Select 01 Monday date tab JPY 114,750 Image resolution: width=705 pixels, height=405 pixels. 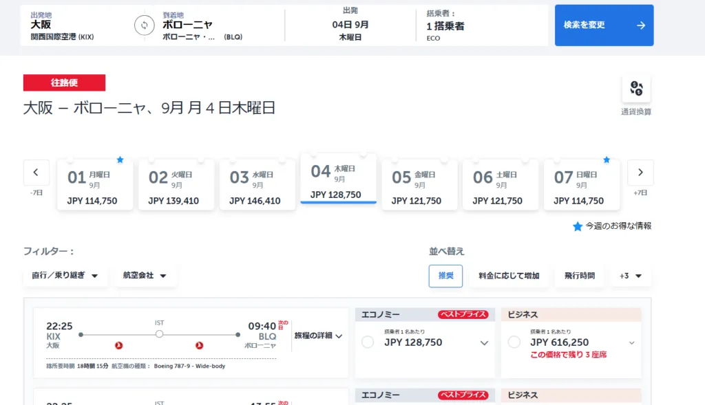point(95,184)
